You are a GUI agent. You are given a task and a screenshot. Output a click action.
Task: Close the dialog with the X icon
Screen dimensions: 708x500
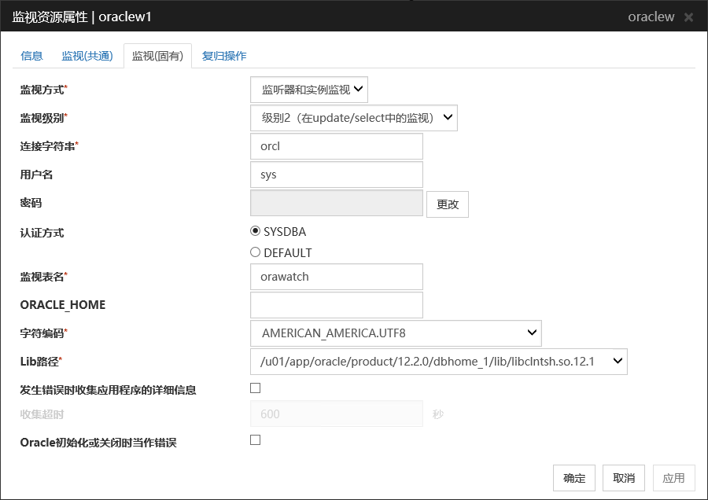coord(688,17)
